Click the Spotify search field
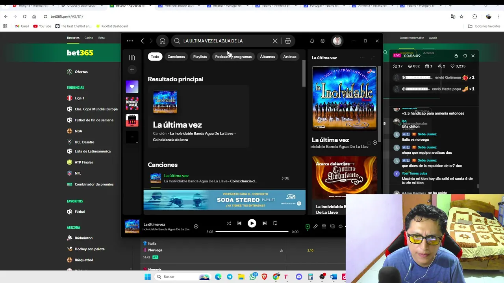Image resolution: width=504 pixels, height=283 pixels. click(226, 41)
